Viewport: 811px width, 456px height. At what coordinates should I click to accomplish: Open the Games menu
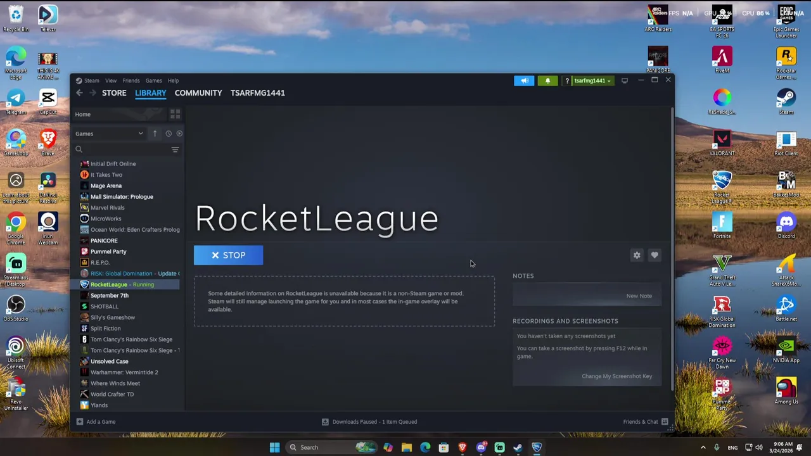coord(153,80)
